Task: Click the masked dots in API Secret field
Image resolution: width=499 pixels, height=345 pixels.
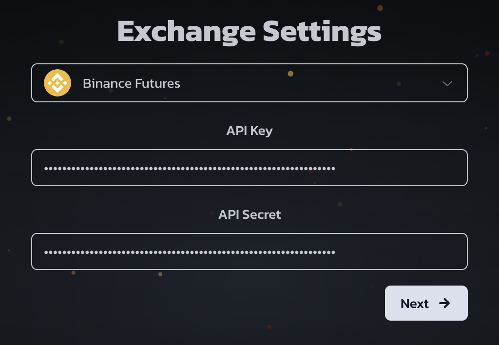Action: [x=190, y=252]
